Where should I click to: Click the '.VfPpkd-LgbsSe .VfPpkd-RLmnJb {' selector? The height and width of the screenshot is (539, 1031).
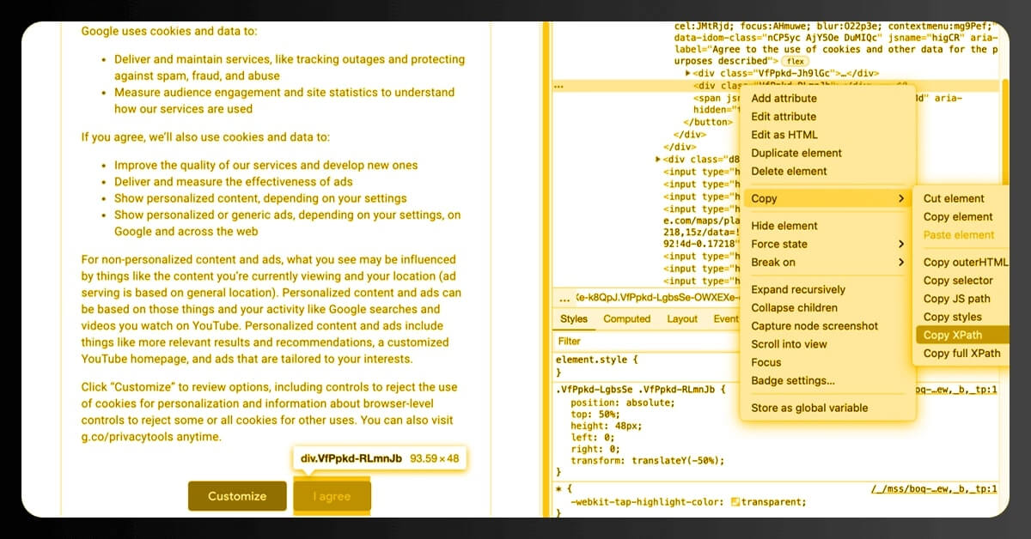[x=641, y=390]
